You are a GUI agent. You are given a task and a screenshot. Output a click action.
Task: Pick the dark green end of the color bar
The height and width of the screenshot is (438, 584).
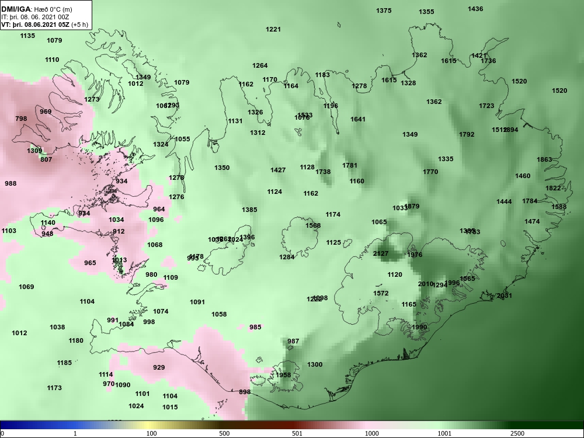(x=548, y=425)
